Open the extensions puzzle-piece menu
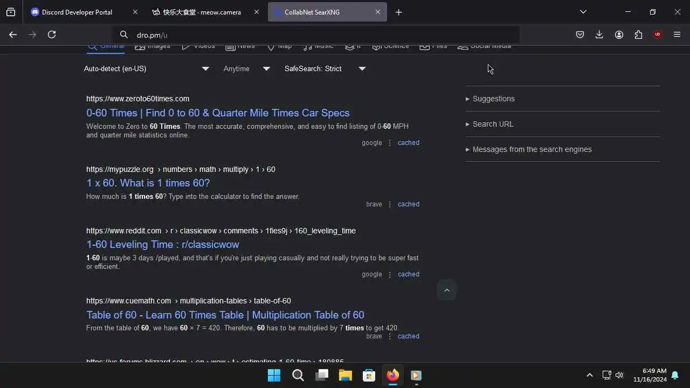This screenshot has width=690, height=388. [638, 34]
